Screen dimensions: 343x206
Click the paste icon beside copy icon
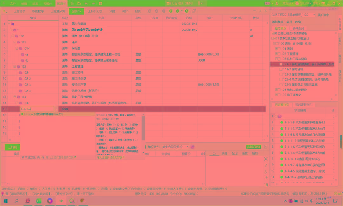coord(79,3)
